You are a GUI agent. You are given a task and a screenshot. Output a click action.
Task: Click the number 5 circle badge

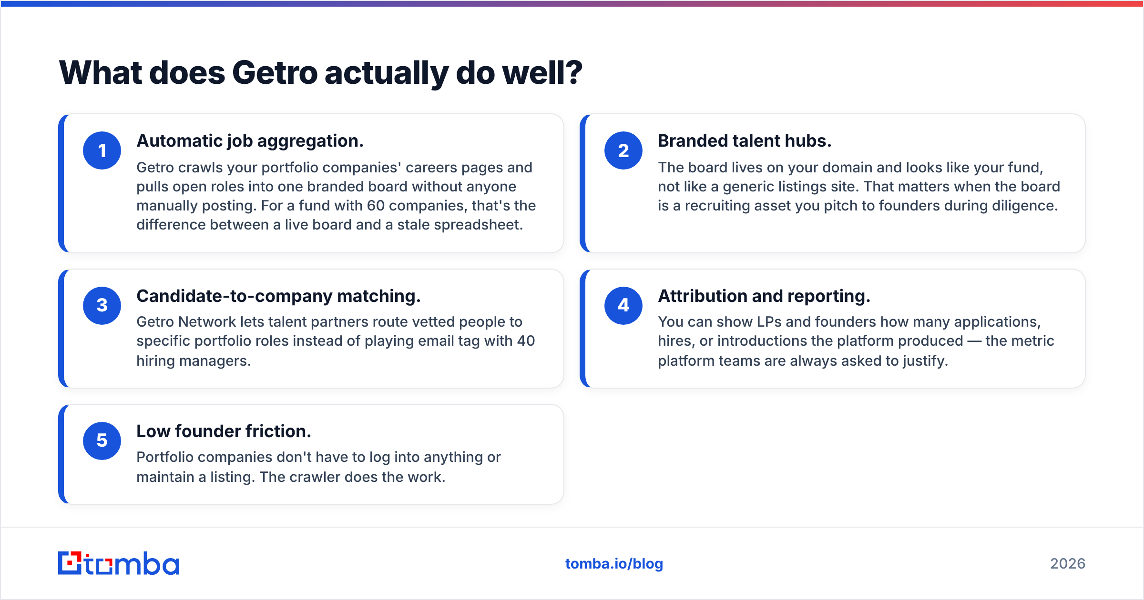(x=102, y=441)
